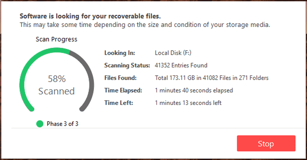The image size is (307, 160).
Task: Click the storage media description text
Action: 145,25
